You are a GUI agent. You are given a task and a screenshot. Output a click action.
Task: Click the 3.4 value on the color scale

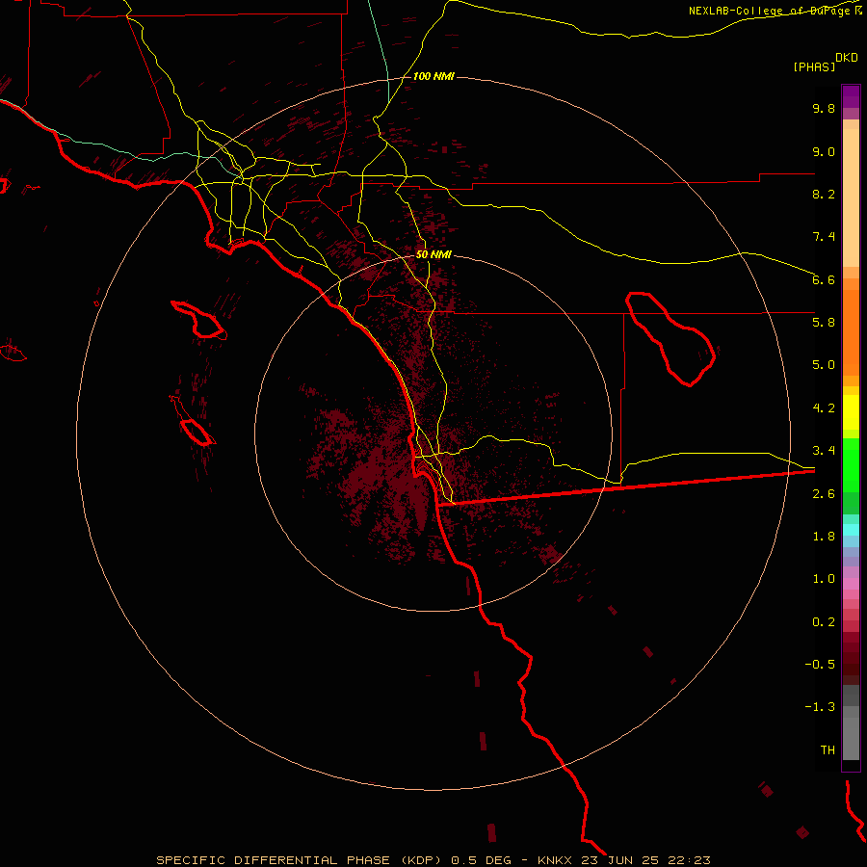824,451
